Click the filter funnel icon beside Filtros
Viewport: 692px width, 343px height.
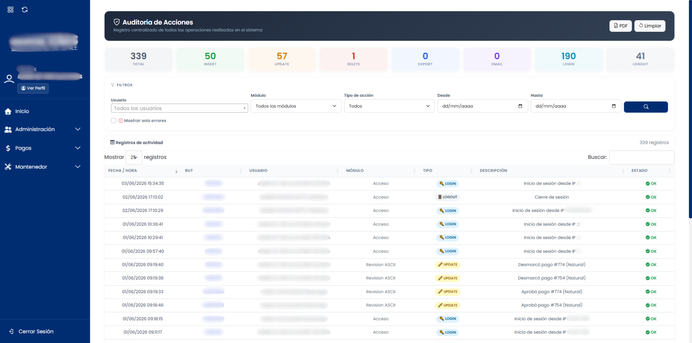(113, 85)
